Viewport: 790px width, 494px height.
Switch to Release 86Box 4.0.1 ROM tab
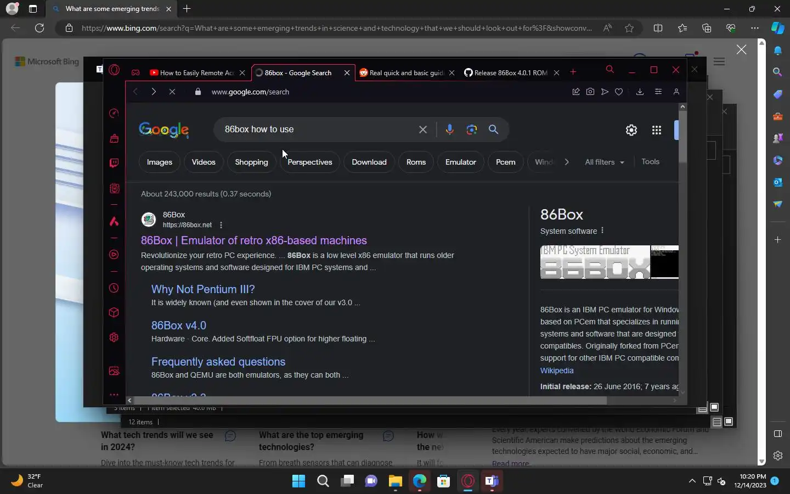[511, 72]
